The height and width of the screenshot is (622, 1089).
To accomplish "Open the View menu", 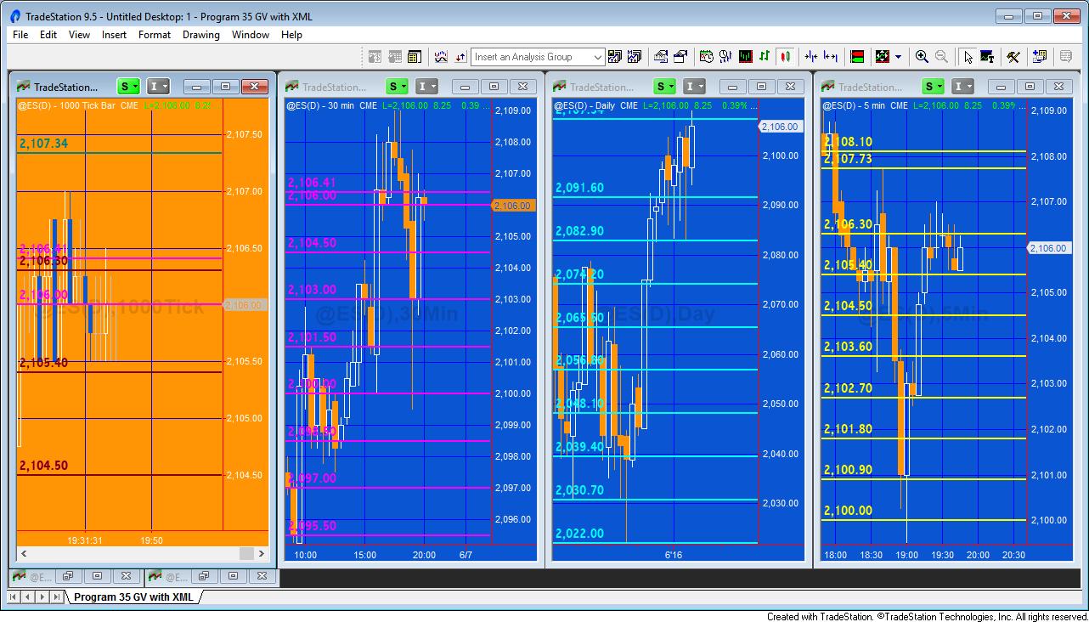I will pyautogui.click(x=79, y=35).
